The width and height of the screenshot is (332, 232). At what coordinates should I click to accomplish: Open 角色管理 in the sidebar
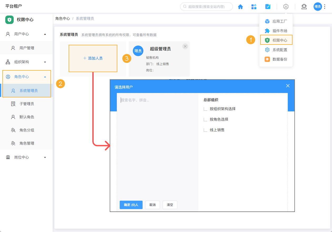26,143
